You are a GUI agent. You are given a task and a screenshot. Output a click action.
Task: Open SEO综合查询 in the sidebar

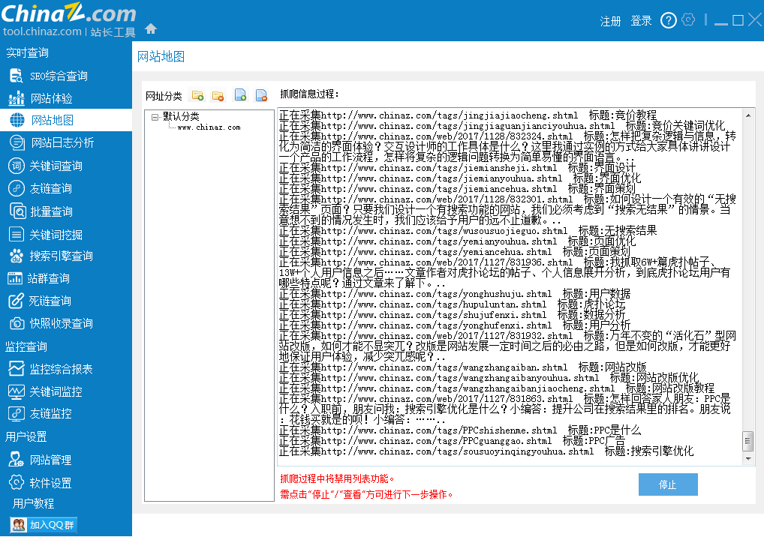[x=49, y=76]
